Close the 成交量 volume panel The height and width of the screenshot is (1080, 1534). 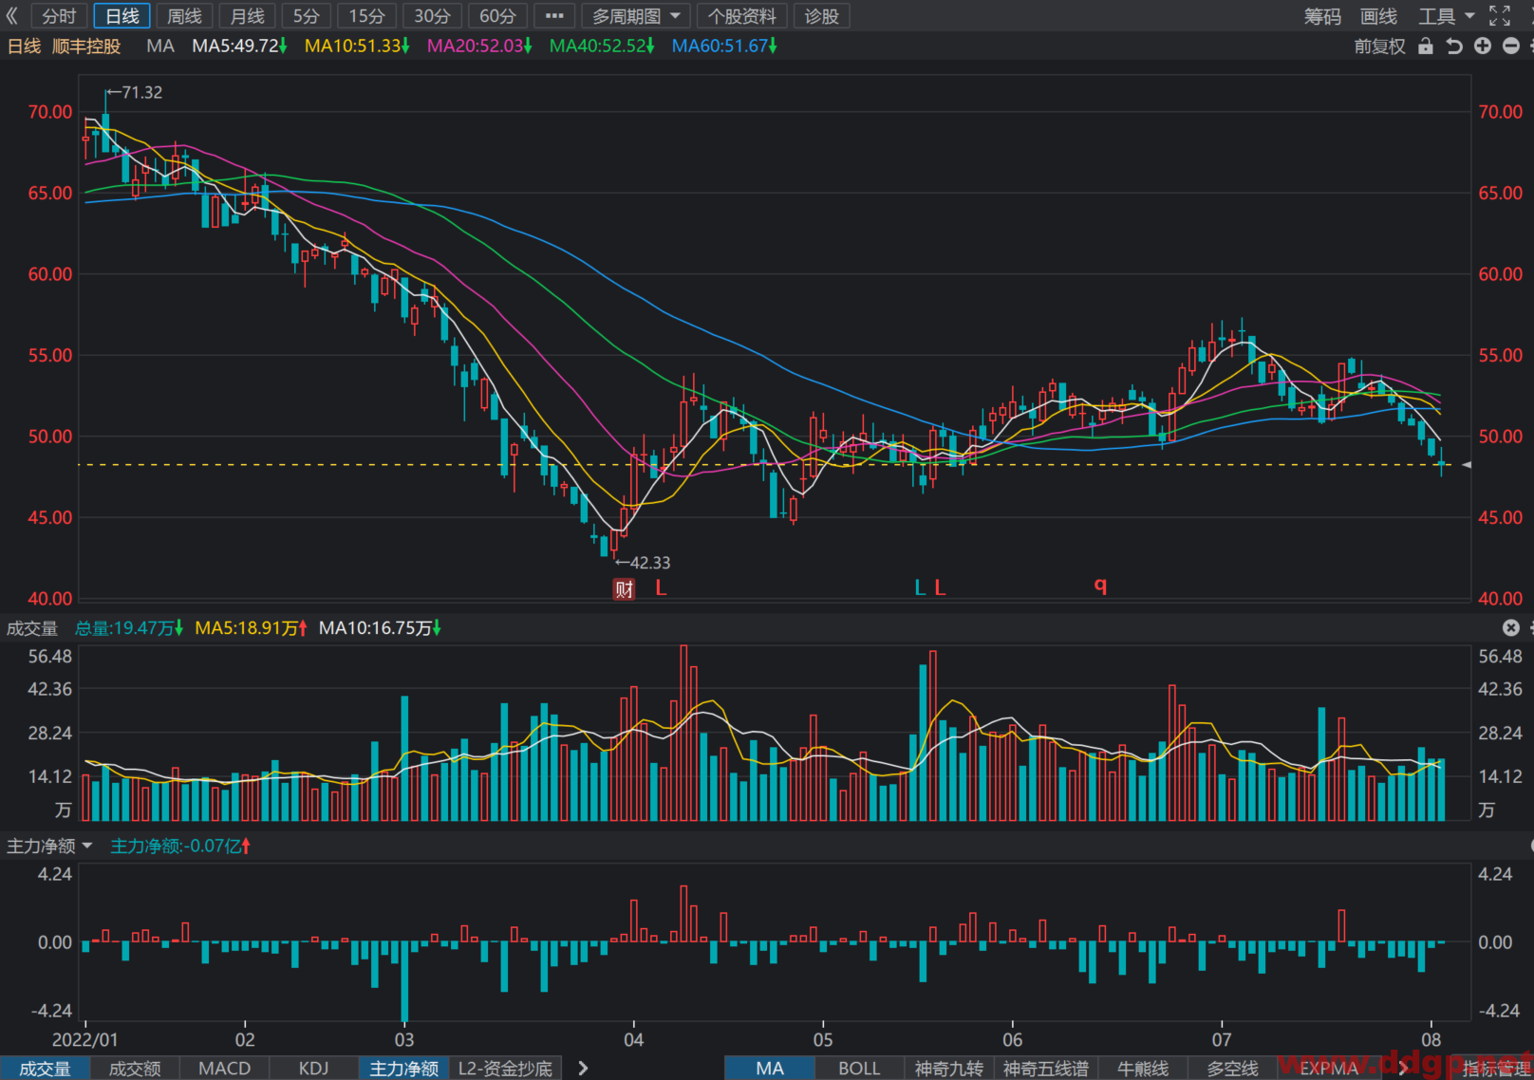tap(1511, 627)
